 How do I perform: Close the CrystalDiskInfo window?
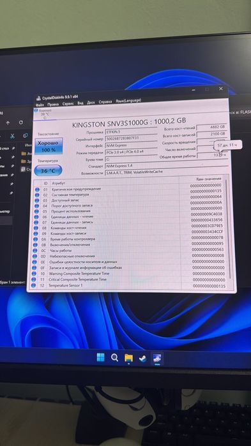click(x=221, y=89)
